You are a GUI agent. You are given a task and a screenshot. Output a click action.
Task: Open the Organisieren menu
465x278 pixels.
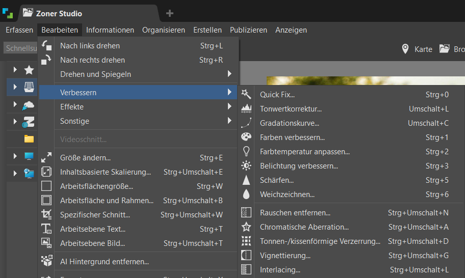pyautogui.click(x=163, y=30)
